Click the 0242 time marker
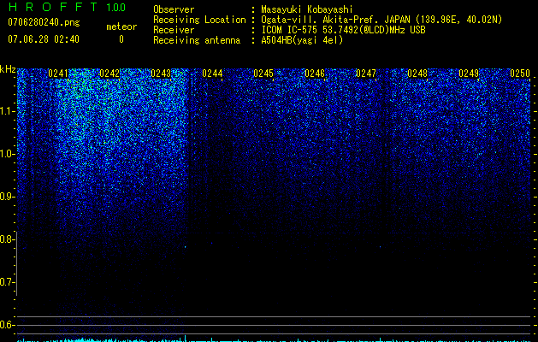Viewport: 538px width, 342px height. [x=109, y=74]
